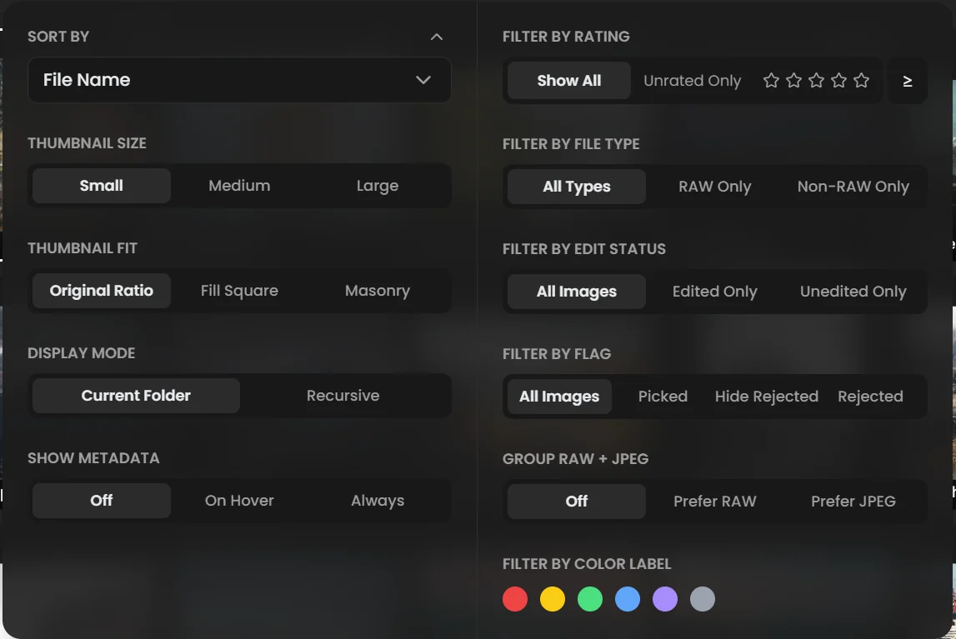This screenshot has width=956, height=639.
Task: Filter file type to All Types
Action: (577, 187)
